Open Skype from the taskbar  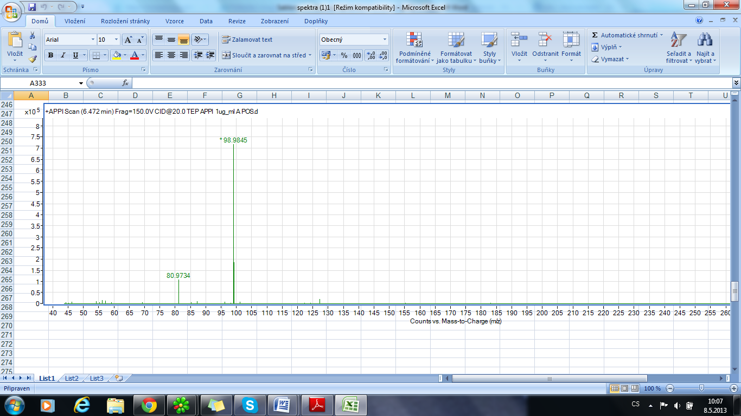(250, 405)
